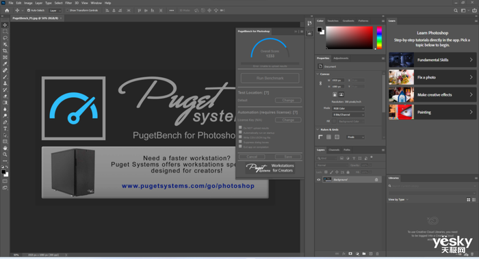Click the Run Benchmark button
Image resolution: width=479 pixels, height=259 pixels.
click(x=270, y=78)
